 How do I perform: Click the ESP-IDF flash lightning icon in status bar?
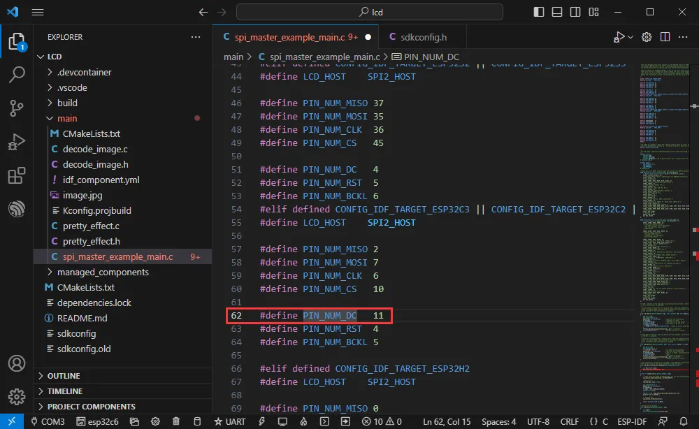click(x=262, y=421)
